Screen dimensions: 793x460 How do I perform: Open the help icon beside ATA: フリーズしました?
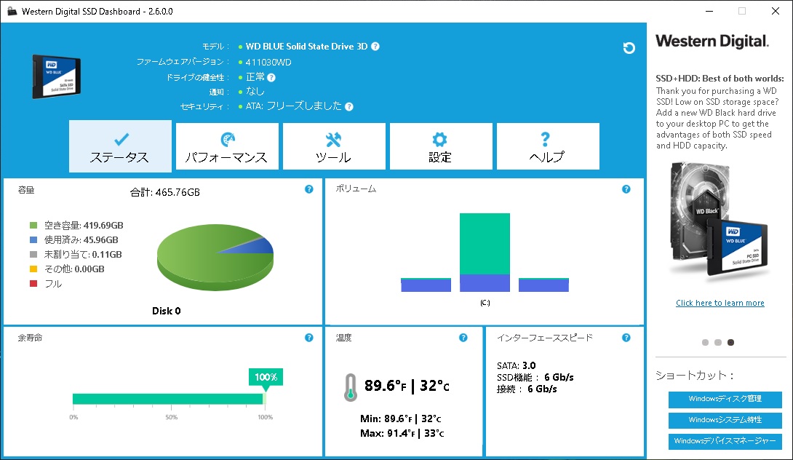point(349,107)
